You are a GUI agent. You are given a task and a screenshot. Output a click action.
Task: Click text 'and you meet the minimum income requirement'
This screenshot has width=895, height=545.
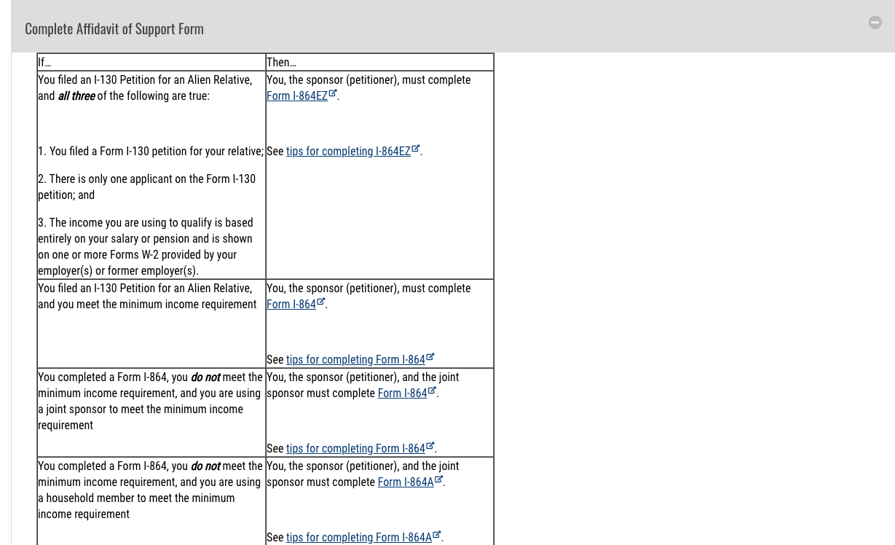[x=147, y=304]
